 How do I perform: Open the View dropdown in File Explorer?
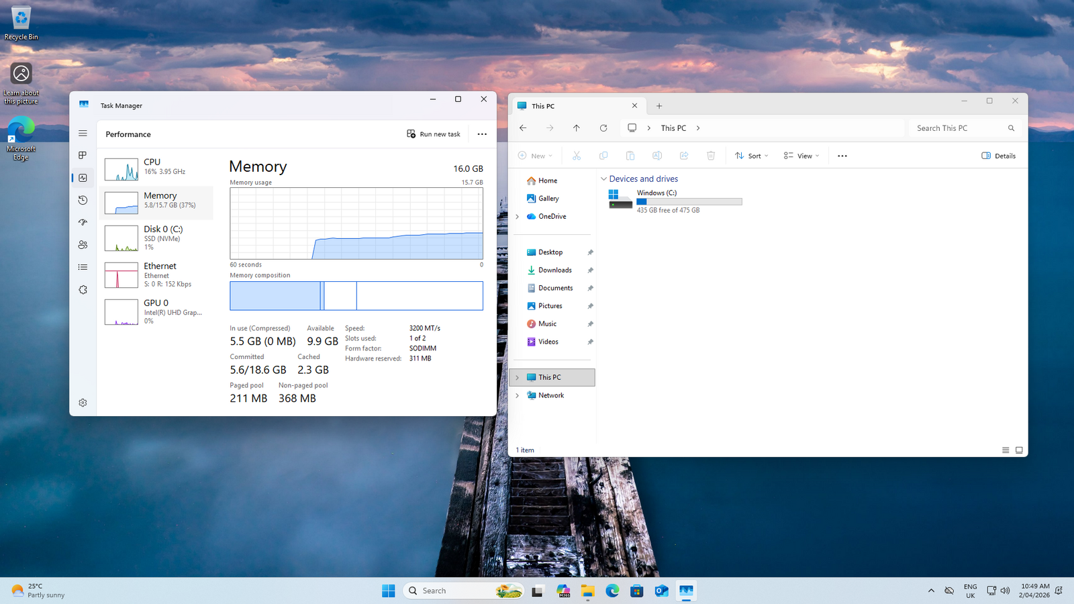[x=801, y=156]
